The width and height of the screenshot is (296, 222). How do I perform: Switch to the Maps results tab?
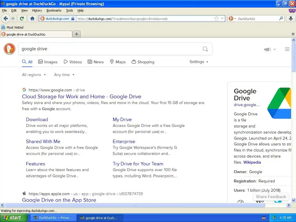(118, 62)
